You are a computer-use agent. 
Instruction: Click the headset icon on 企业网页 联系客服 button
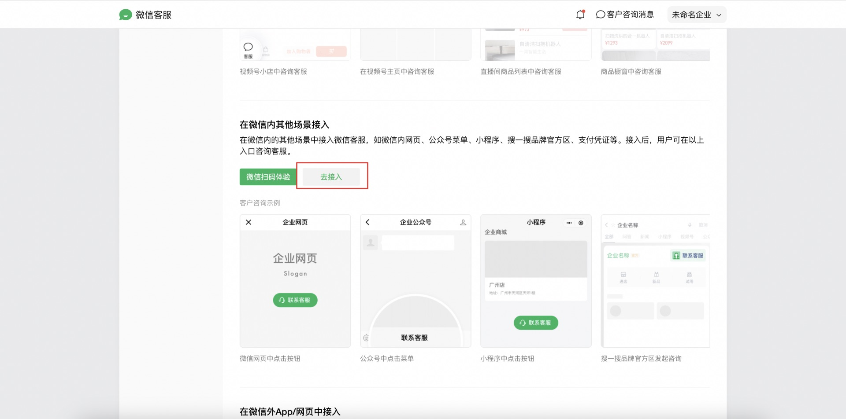[282, 300]
